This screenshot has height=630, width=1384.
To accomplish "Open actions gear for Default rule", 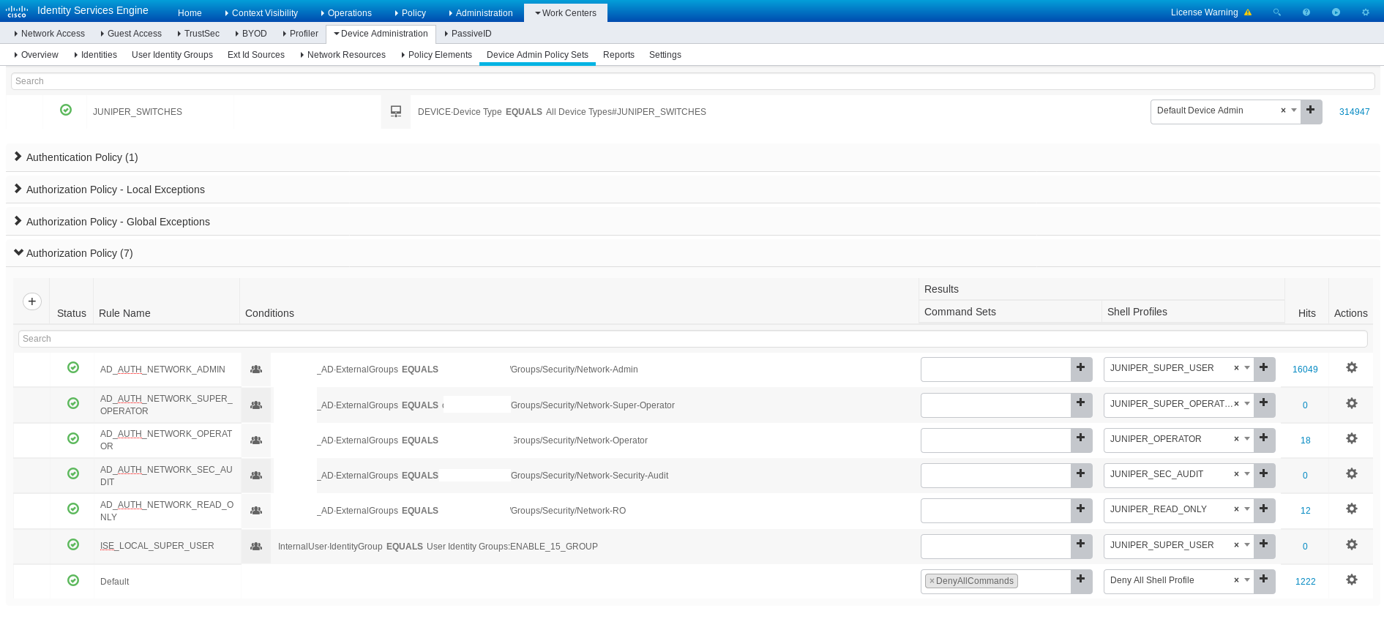I will (1352, 580).
